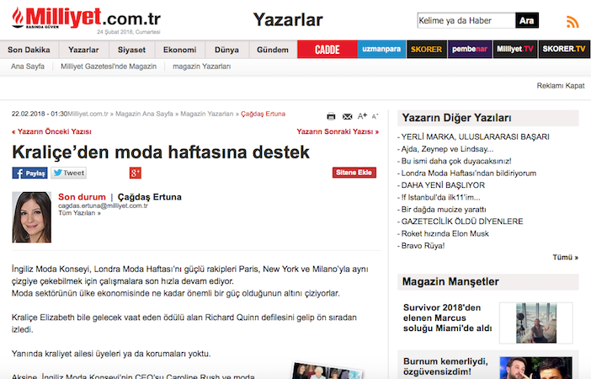The height and width of the screenshot is (379, 591).
Task: Click the email article envelope icon
Action: tap(347, 116)
